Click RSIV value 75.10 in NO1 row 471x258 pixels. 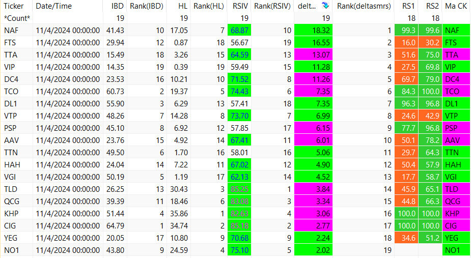tap(239, 250)
